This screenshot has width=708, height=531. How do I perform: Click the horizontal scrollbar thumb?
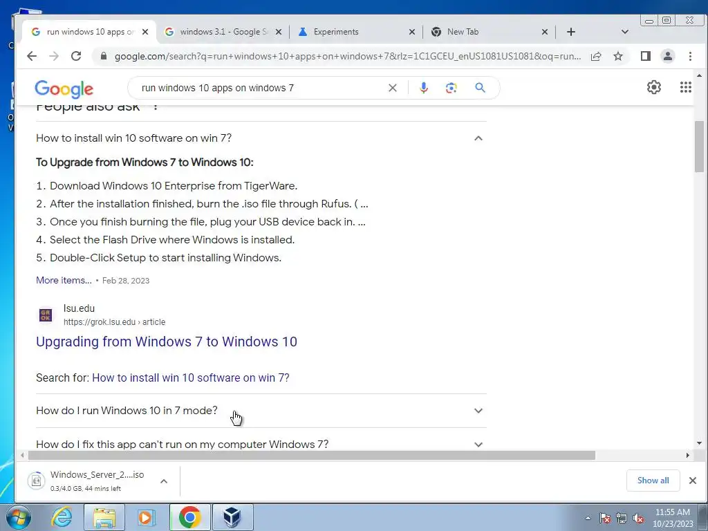(x=312, y=455)
